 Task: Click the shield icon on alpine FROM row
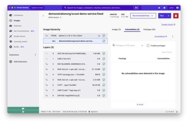(104, 36)
